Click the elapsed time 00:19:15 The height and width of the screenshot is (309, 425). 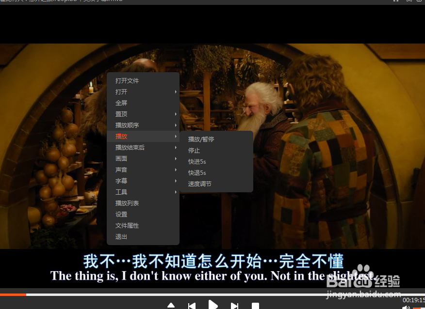414,300
